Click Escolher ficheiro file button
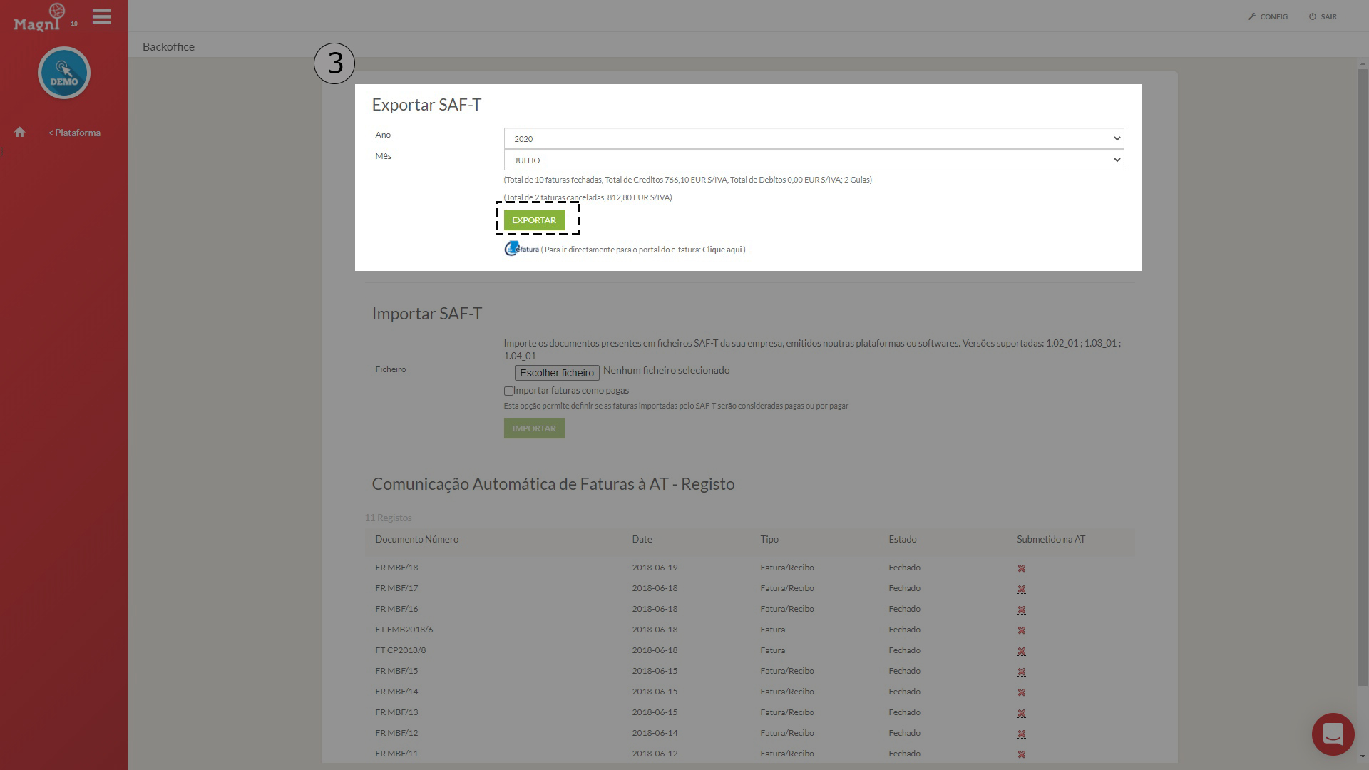The height and width of the screenshot is (770, 1369). [557, 372]
